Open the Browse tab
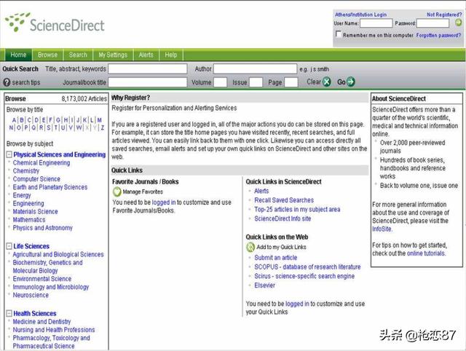 coord(47,55)
